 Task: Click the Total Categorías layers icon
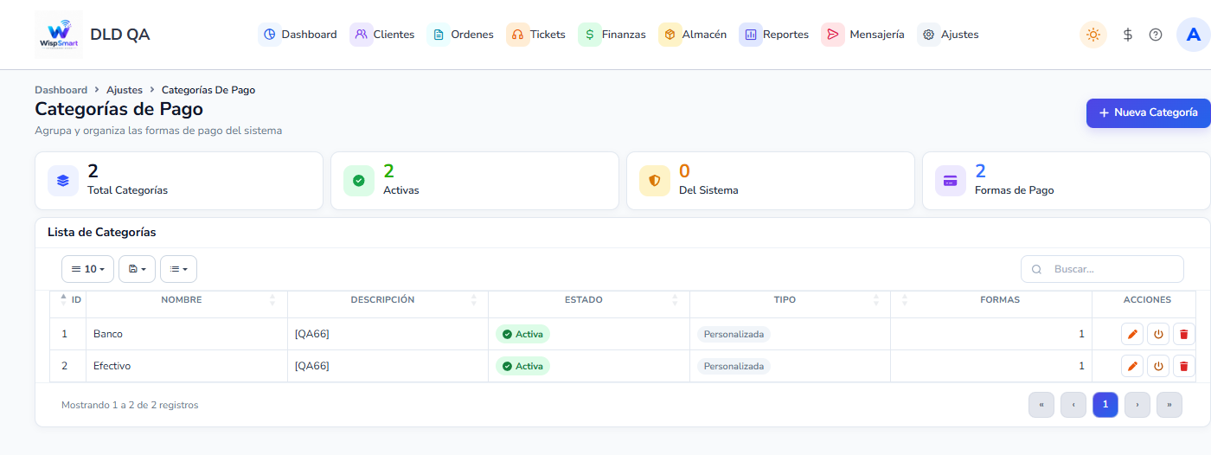[63, 181]
